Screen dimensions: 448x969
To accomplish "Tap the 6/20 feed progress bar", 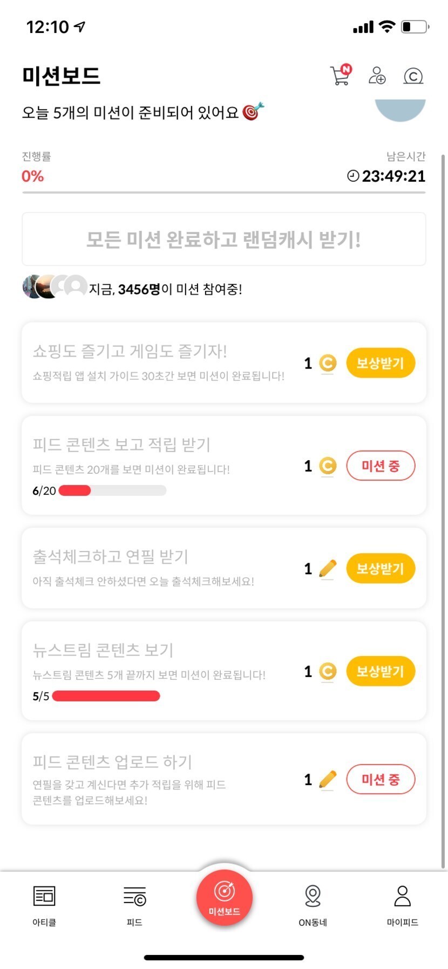I will click(112, 490).
